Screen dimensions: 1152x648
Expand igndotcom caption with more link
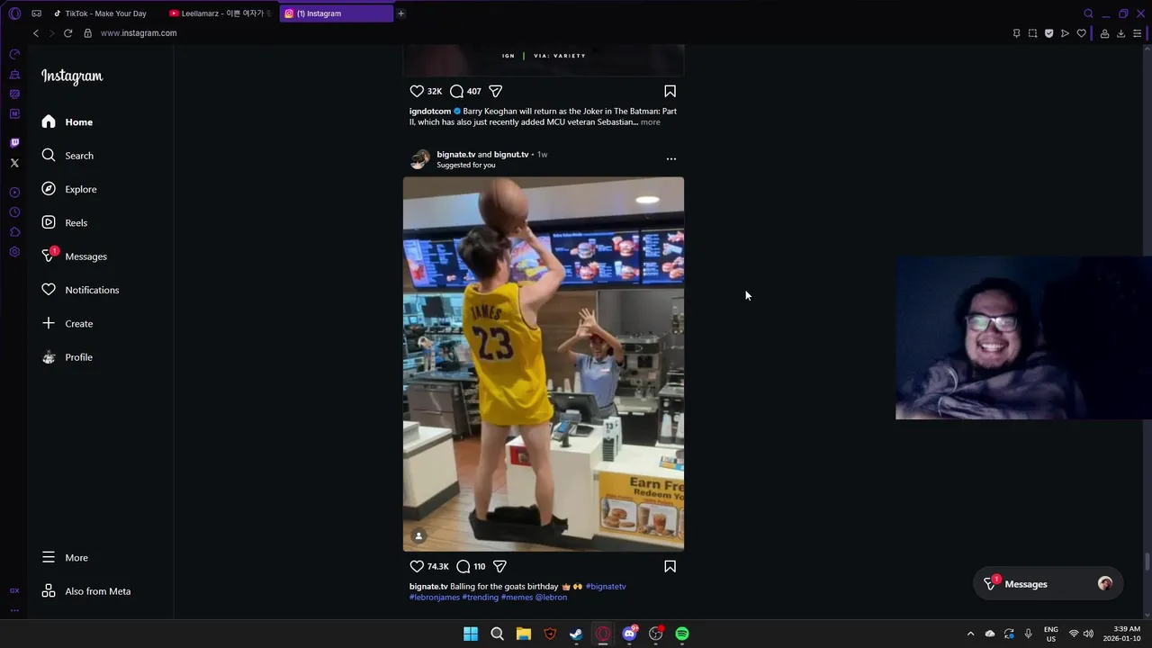(x=650, y=122)
